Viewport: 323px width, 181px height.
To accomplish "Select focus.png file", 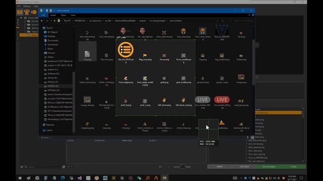I will click(x=164, y=57).
